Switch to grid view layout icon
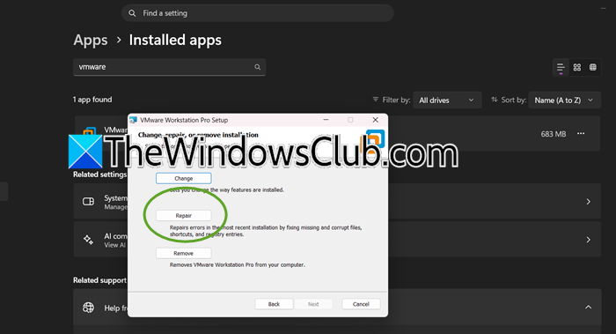This screenshot has width=616, height=334. (576, 67)
